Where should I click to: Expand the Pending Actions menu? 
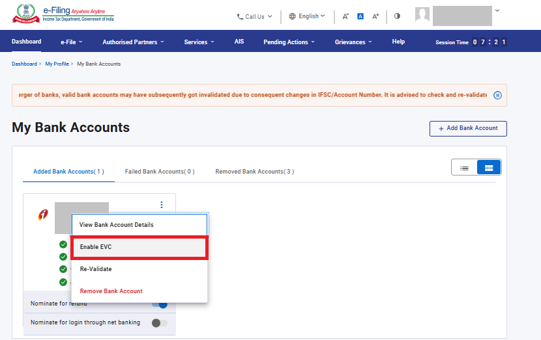point(289,42)
